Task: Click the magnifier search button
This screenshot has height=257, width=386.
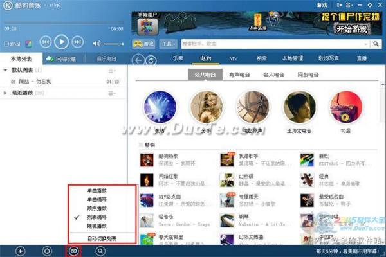Action: click(376, 44)
